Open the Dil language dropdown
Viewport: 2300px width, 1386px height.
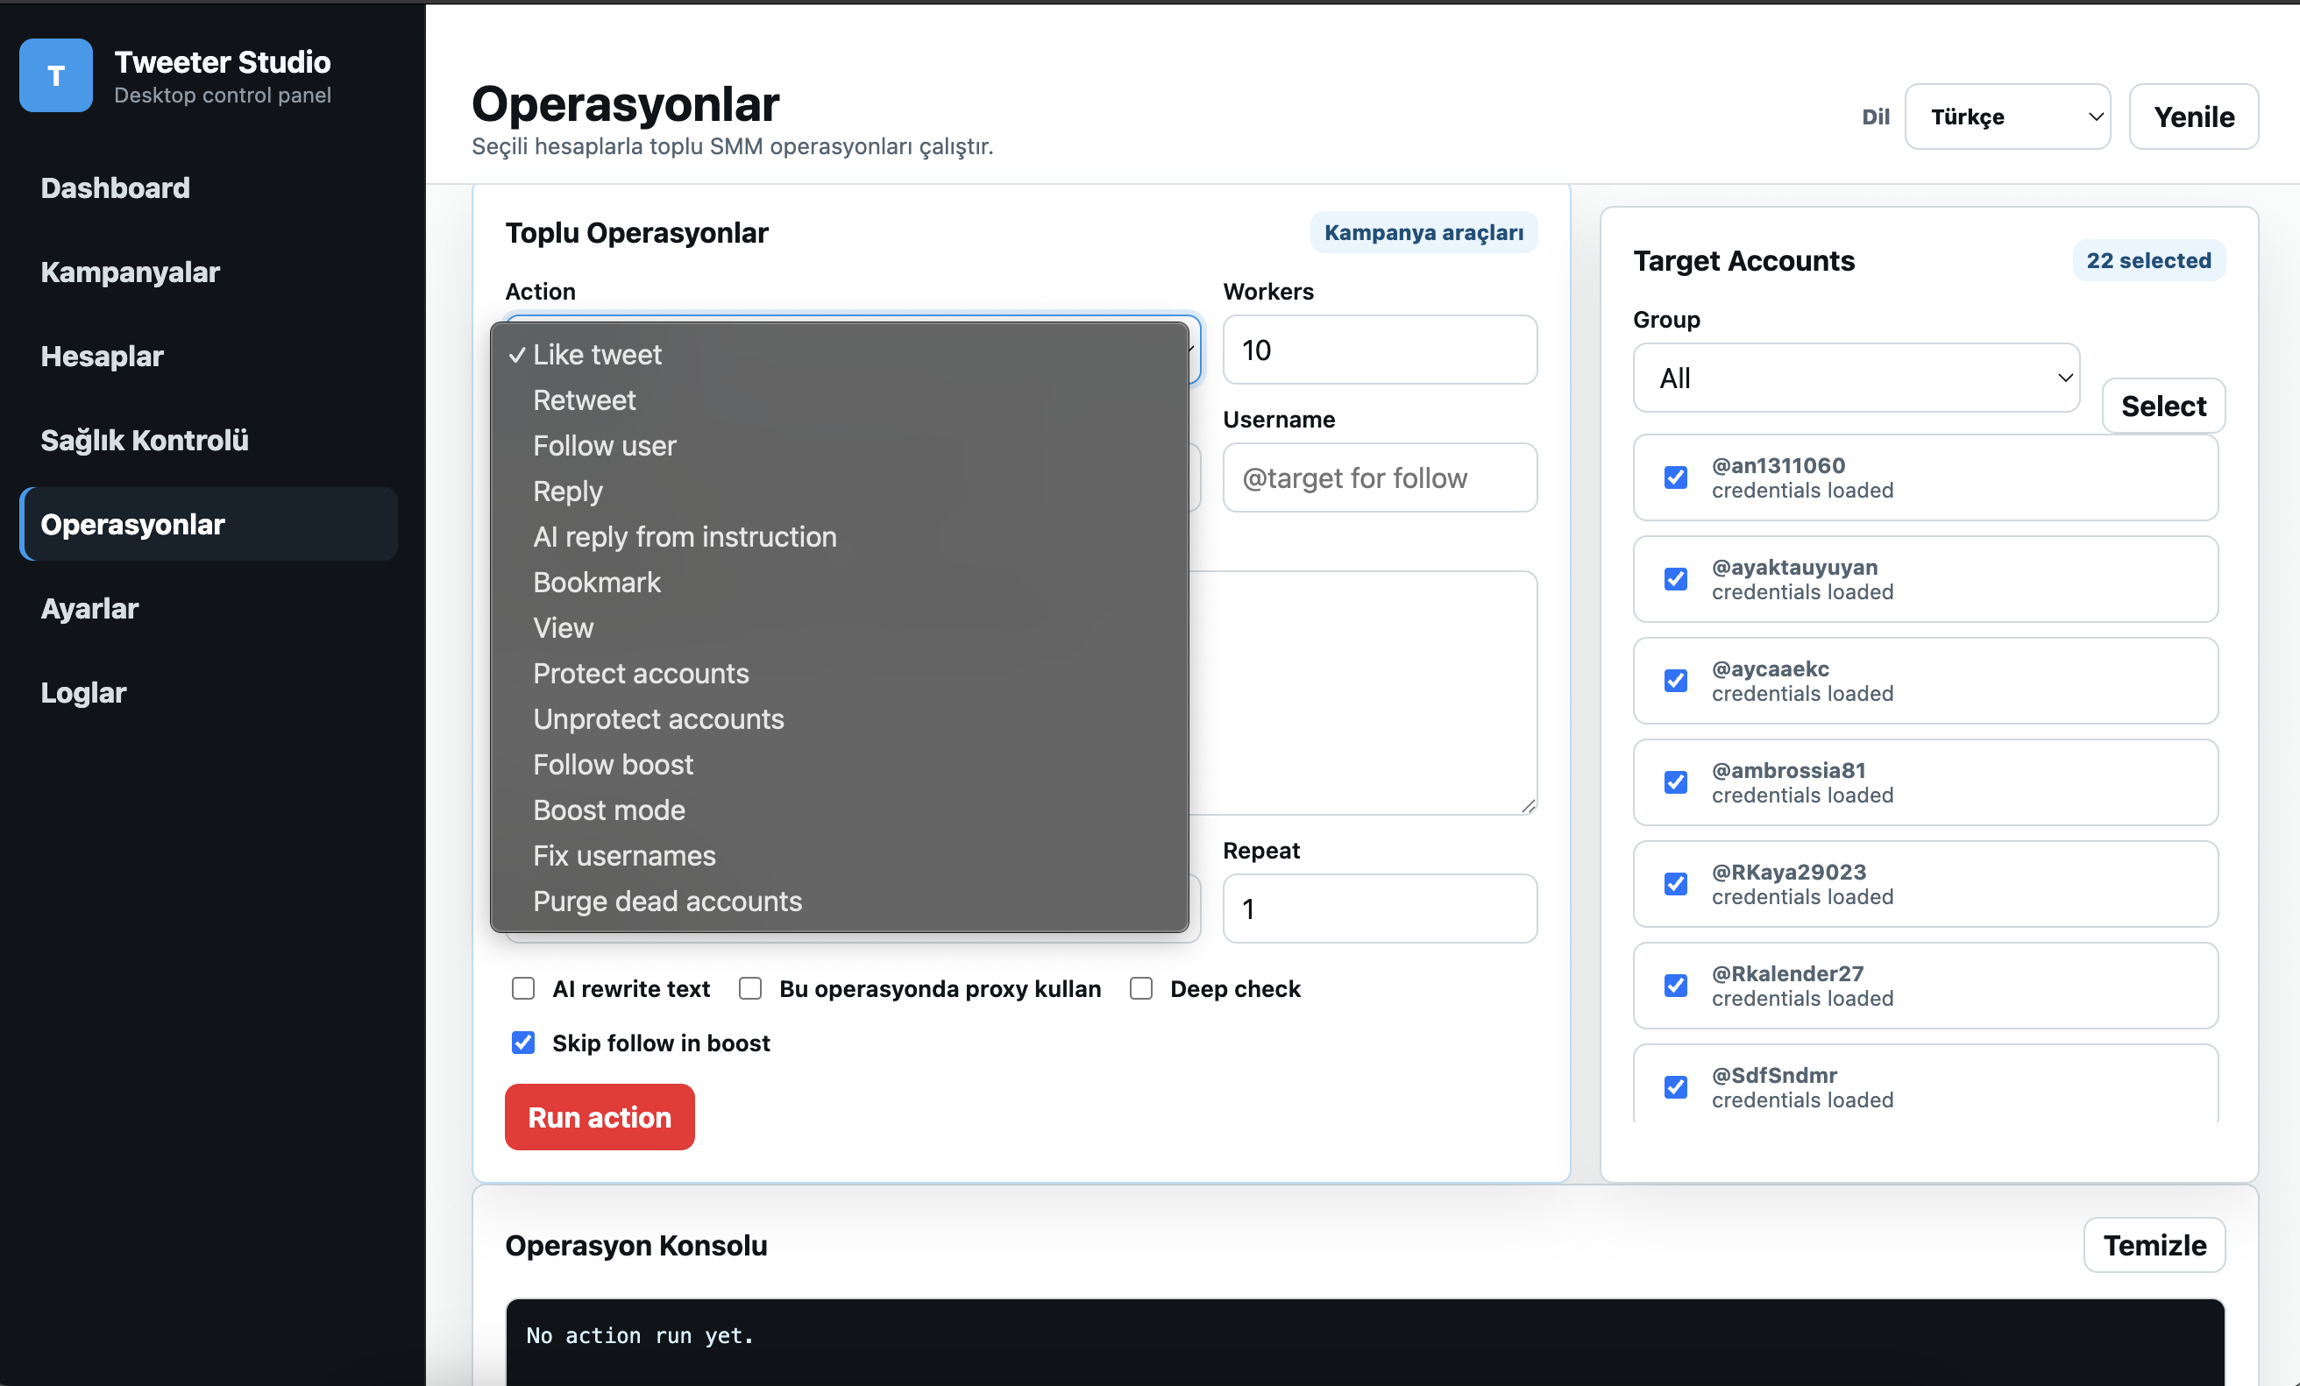(x=2007, y=117)
